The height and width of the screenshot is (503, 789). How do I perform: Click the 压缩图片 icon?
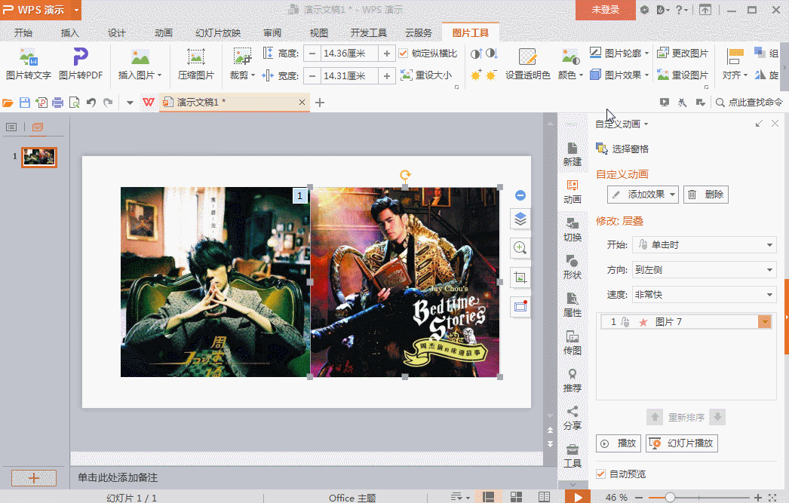pos(195,57)
